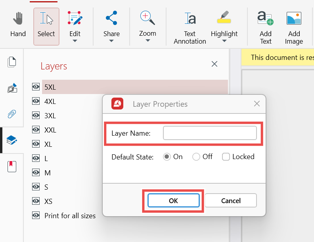Select the XS layer name
This screenshot has height=242, width=314.
[48, 201]
